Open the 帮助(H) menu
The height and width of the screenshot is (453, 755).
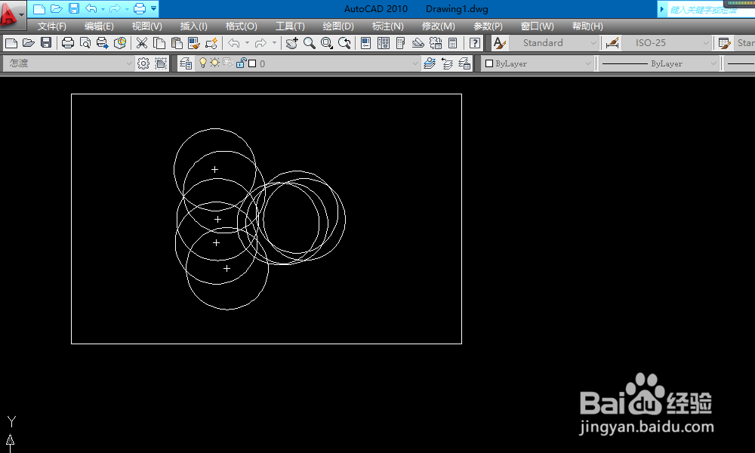click(587, 26)
